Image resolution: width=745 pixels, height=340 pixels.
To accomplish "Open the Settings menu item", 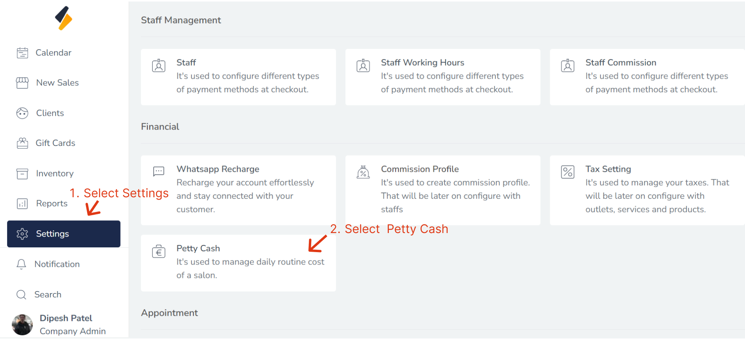I will point(64,234).
